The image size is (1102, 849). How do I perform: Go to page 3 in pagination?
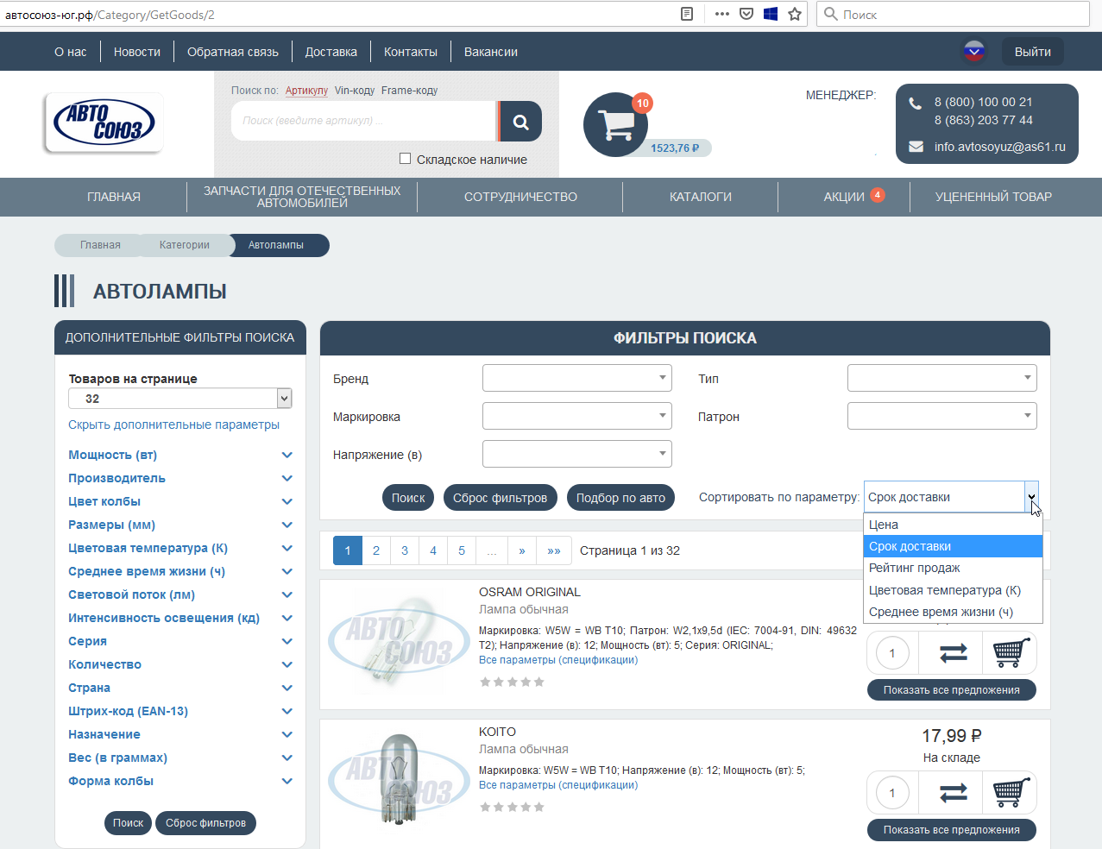pos(405,550)
